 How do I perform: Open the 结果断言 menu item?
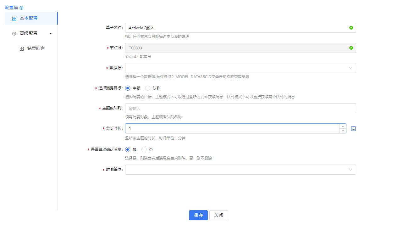tap(36, 48)
